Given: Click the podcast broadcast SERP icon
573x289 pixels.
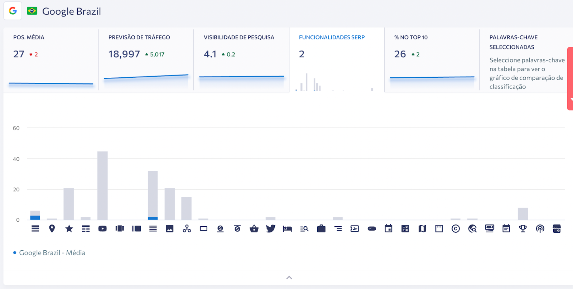Looking at the screenshot, I should point(540,228).
